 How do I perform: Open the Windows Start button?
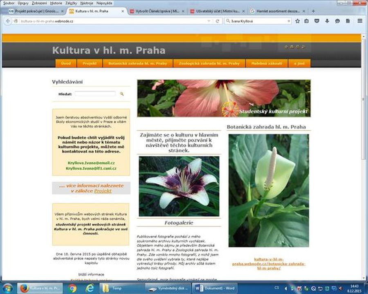pos(8,288)
